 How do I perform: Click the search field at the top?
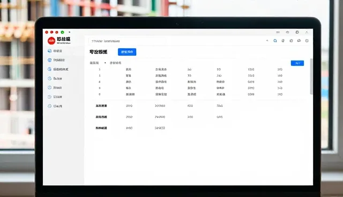[127, 41]
